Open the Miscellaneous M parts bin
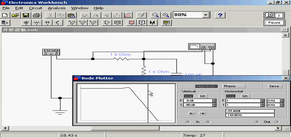 coord(152,23)
